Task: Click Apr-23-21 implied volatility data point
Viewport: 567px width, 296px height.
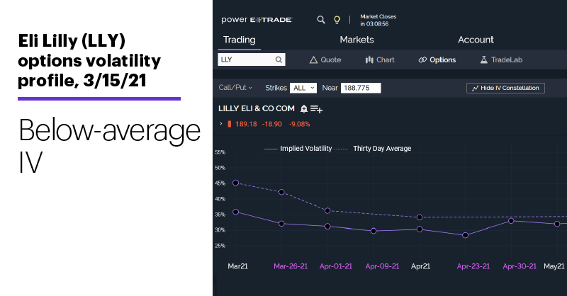Action: 466,235
